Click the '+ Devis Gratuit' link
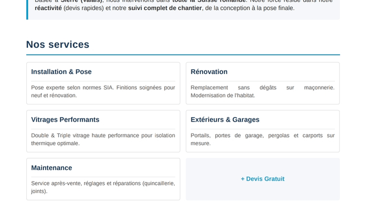365x205 pixels. (263, 179)
